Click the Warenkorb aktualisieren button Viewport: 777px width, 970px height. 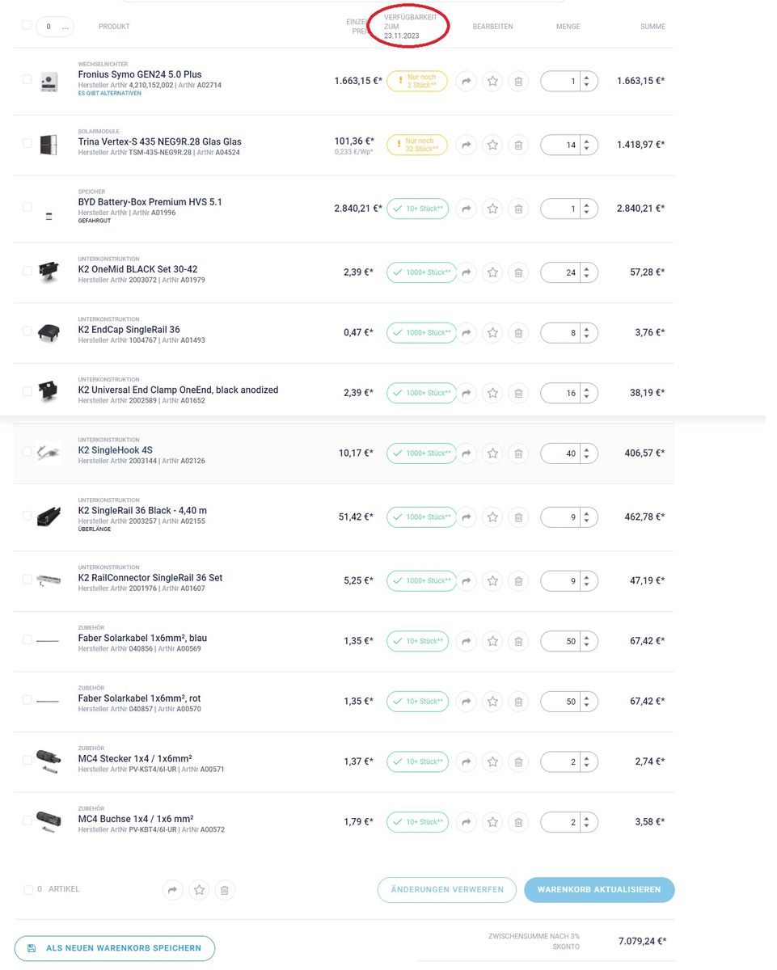pyautogui.click(x=599, y=890)
